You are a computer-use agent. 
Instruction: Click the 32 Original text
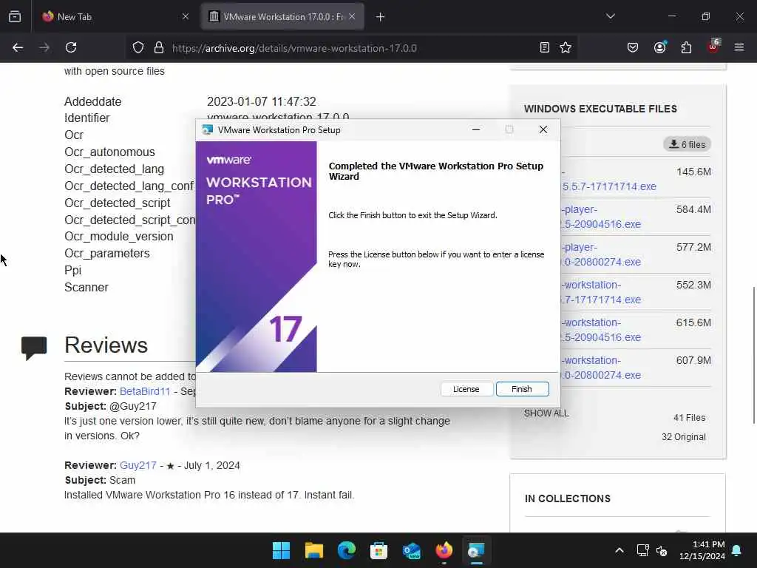[683, 437]
